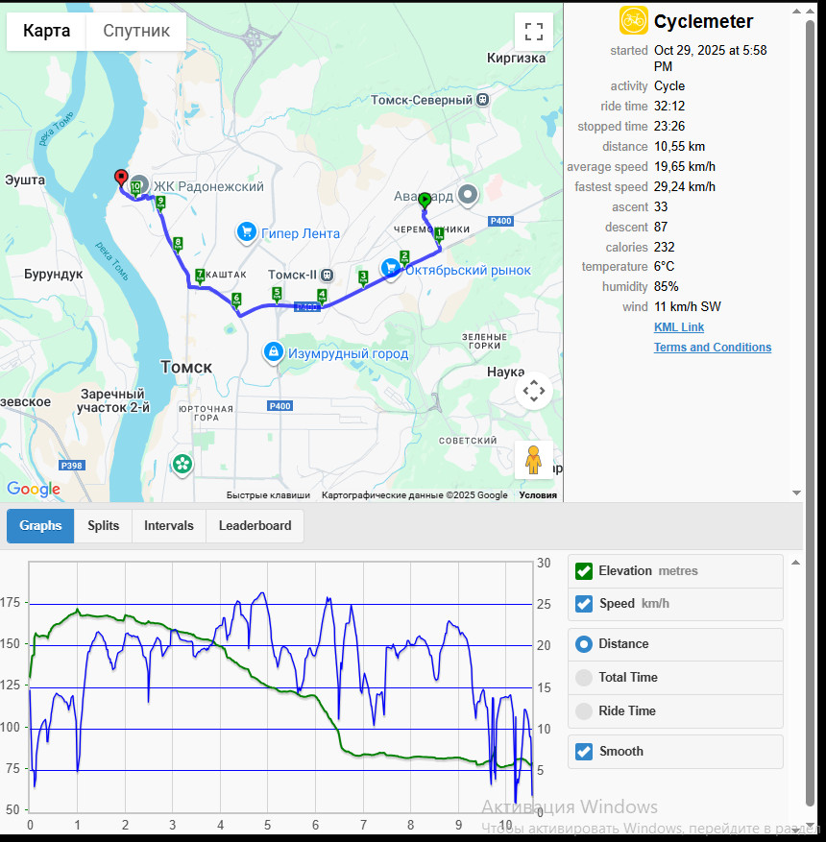Click the Гипер Лента shopping cart icon
Viewport: 826px width, 842px height.
point(247,232)
